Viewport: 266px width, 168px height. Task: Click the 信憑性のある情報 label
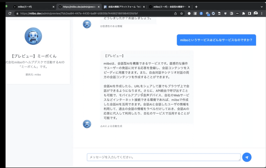tap(111, 26)
